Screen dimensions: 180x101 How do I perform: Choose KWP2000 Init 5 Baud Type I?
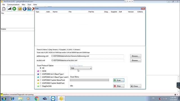pos(40,74)
